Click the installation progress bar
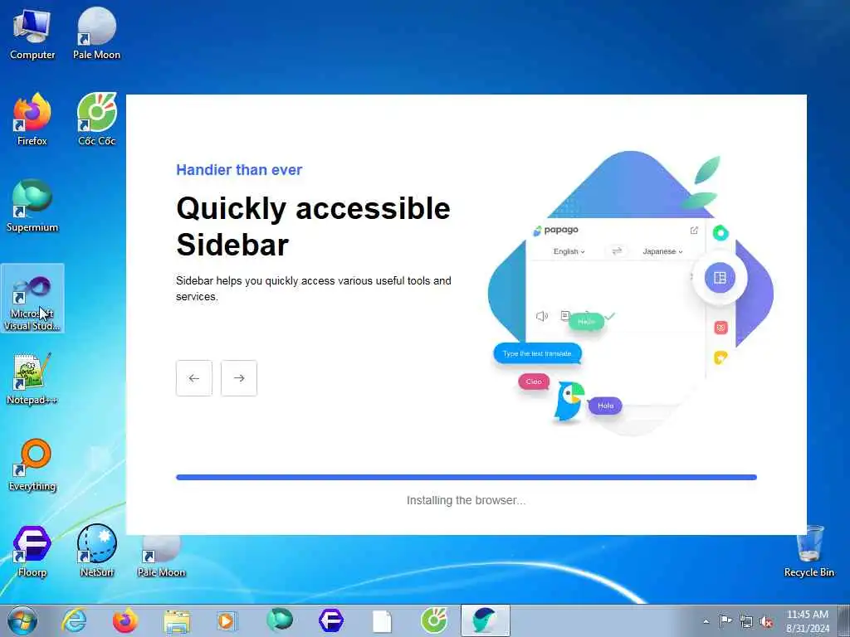 point(467,477)
